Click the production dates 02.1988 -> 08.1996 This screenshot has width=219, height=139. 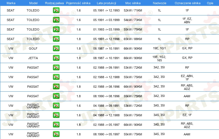[x=106, y=87]
